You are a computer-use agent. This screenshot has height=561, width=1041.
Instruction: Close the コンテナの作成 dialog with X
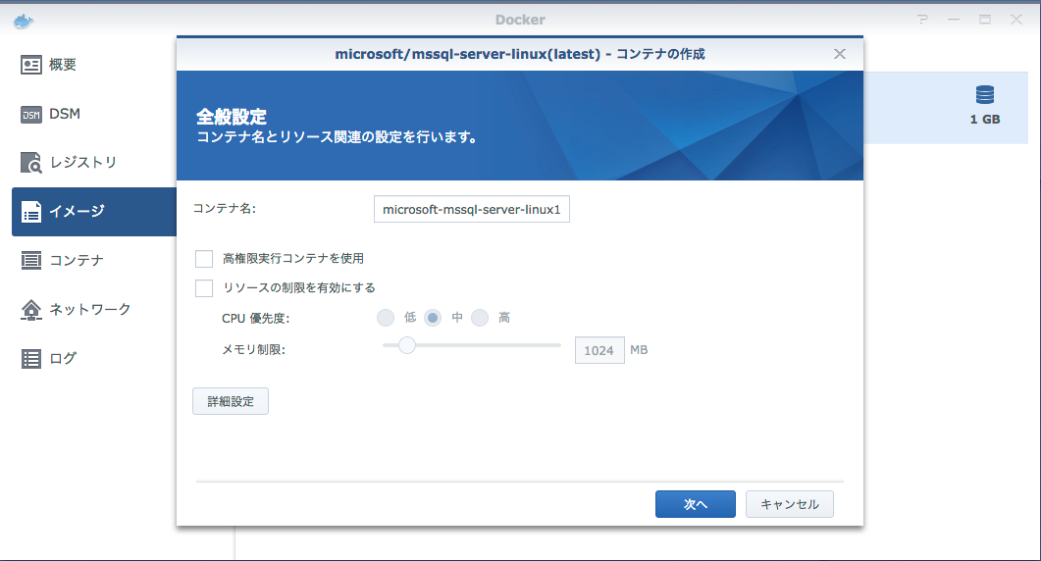click(x=840, y=54)
